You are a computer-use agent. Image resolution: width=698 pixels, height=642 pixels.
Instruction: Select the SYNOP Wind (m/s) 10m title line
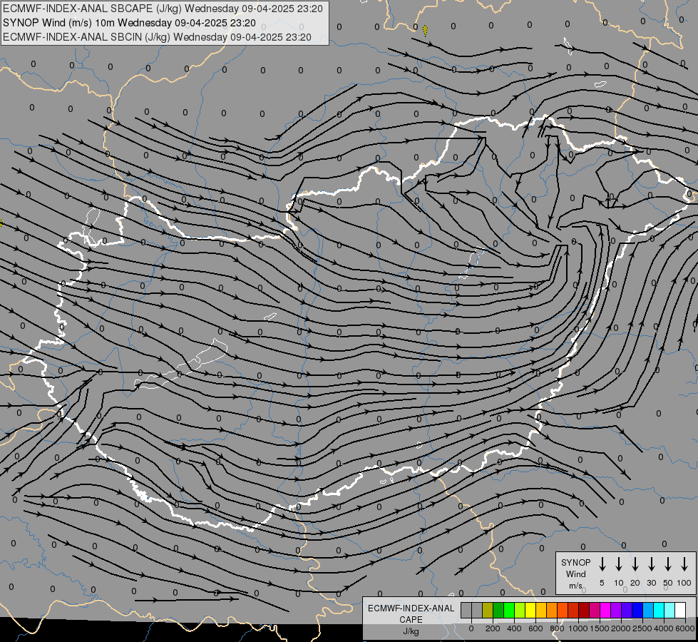click(129, 23)
